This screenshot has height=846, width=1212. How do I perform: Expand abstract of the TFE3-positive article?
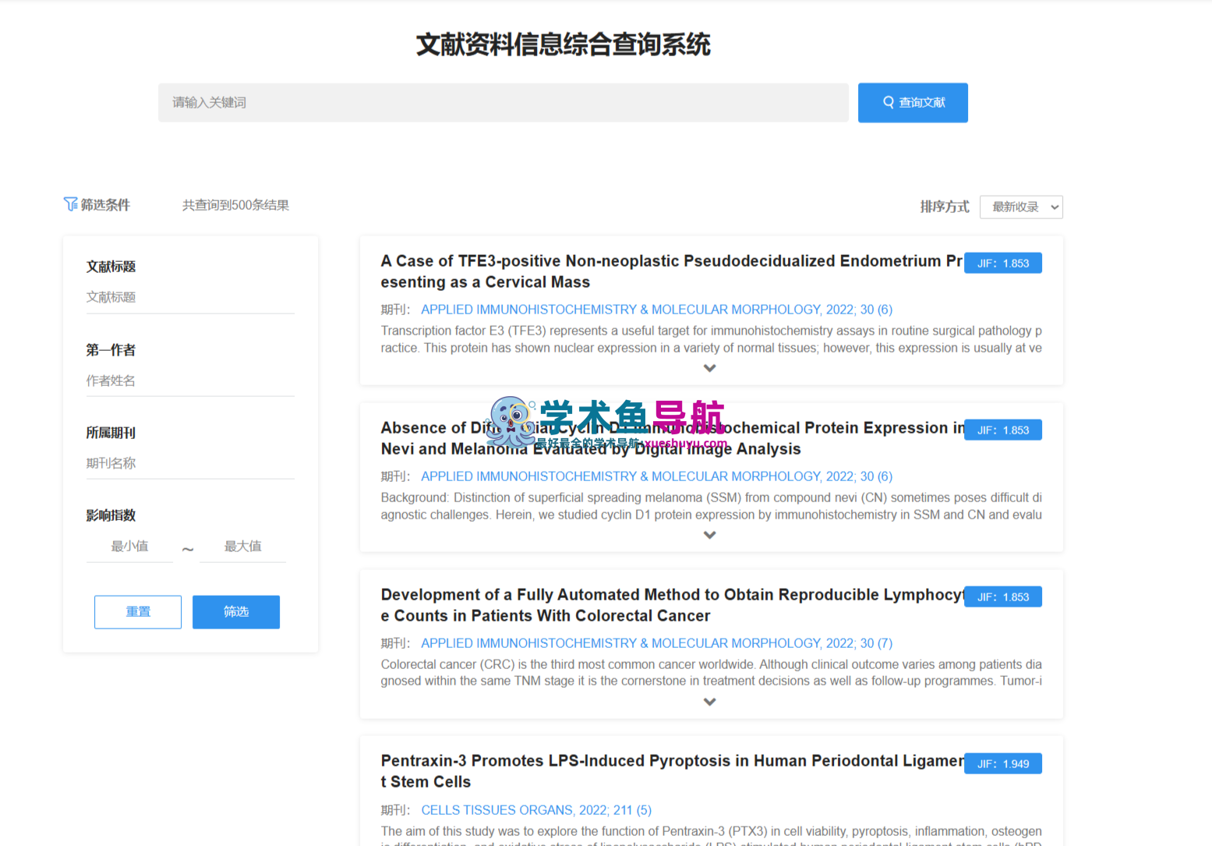click(709, 368)
